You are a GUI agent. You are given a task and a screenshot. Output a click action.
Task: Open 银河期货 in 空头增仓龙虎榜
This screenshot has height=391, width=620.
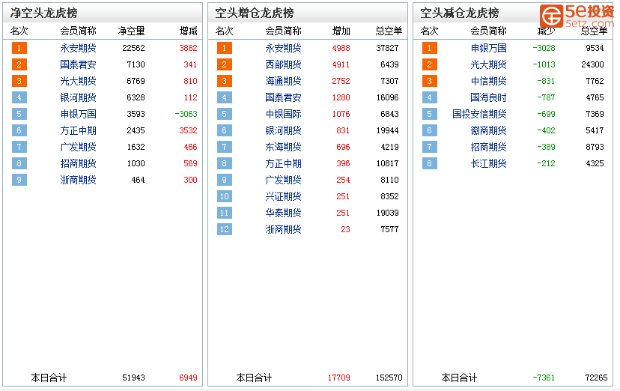point(283,130)
